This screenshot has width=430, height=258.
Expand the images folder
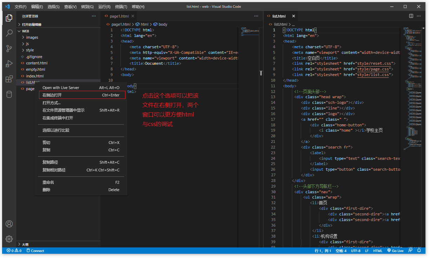pos(32,37)
